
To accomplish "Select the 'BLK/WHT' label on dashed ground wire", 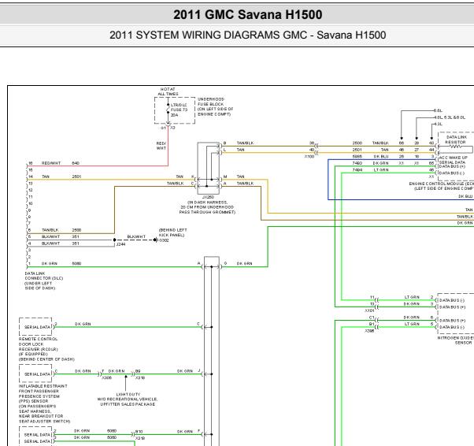I will [x=136, y=236].
